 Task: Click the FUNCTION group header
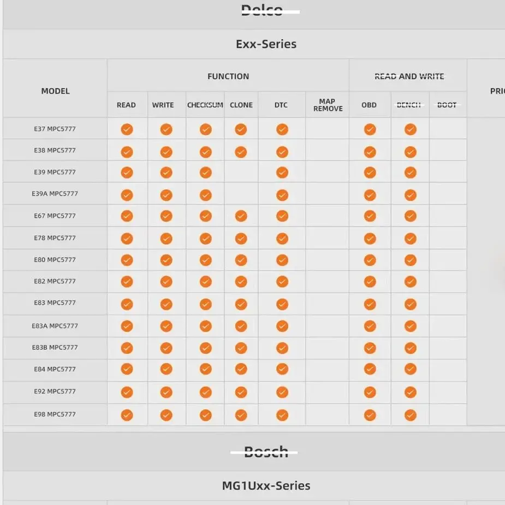point(228,76)
